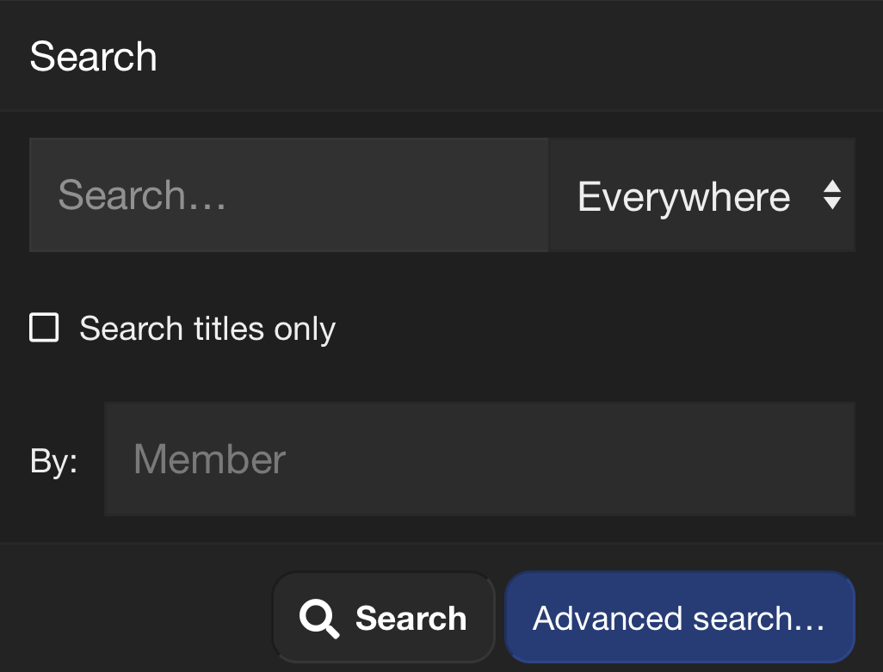The width and height of the screenshot is (883, 672).
Task: Expand the search location selector
Action: 701,195
